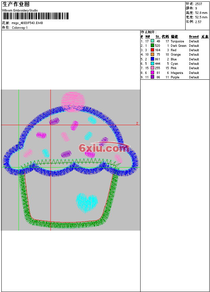Click the 'Pink' description text

[x=173, y=68]
